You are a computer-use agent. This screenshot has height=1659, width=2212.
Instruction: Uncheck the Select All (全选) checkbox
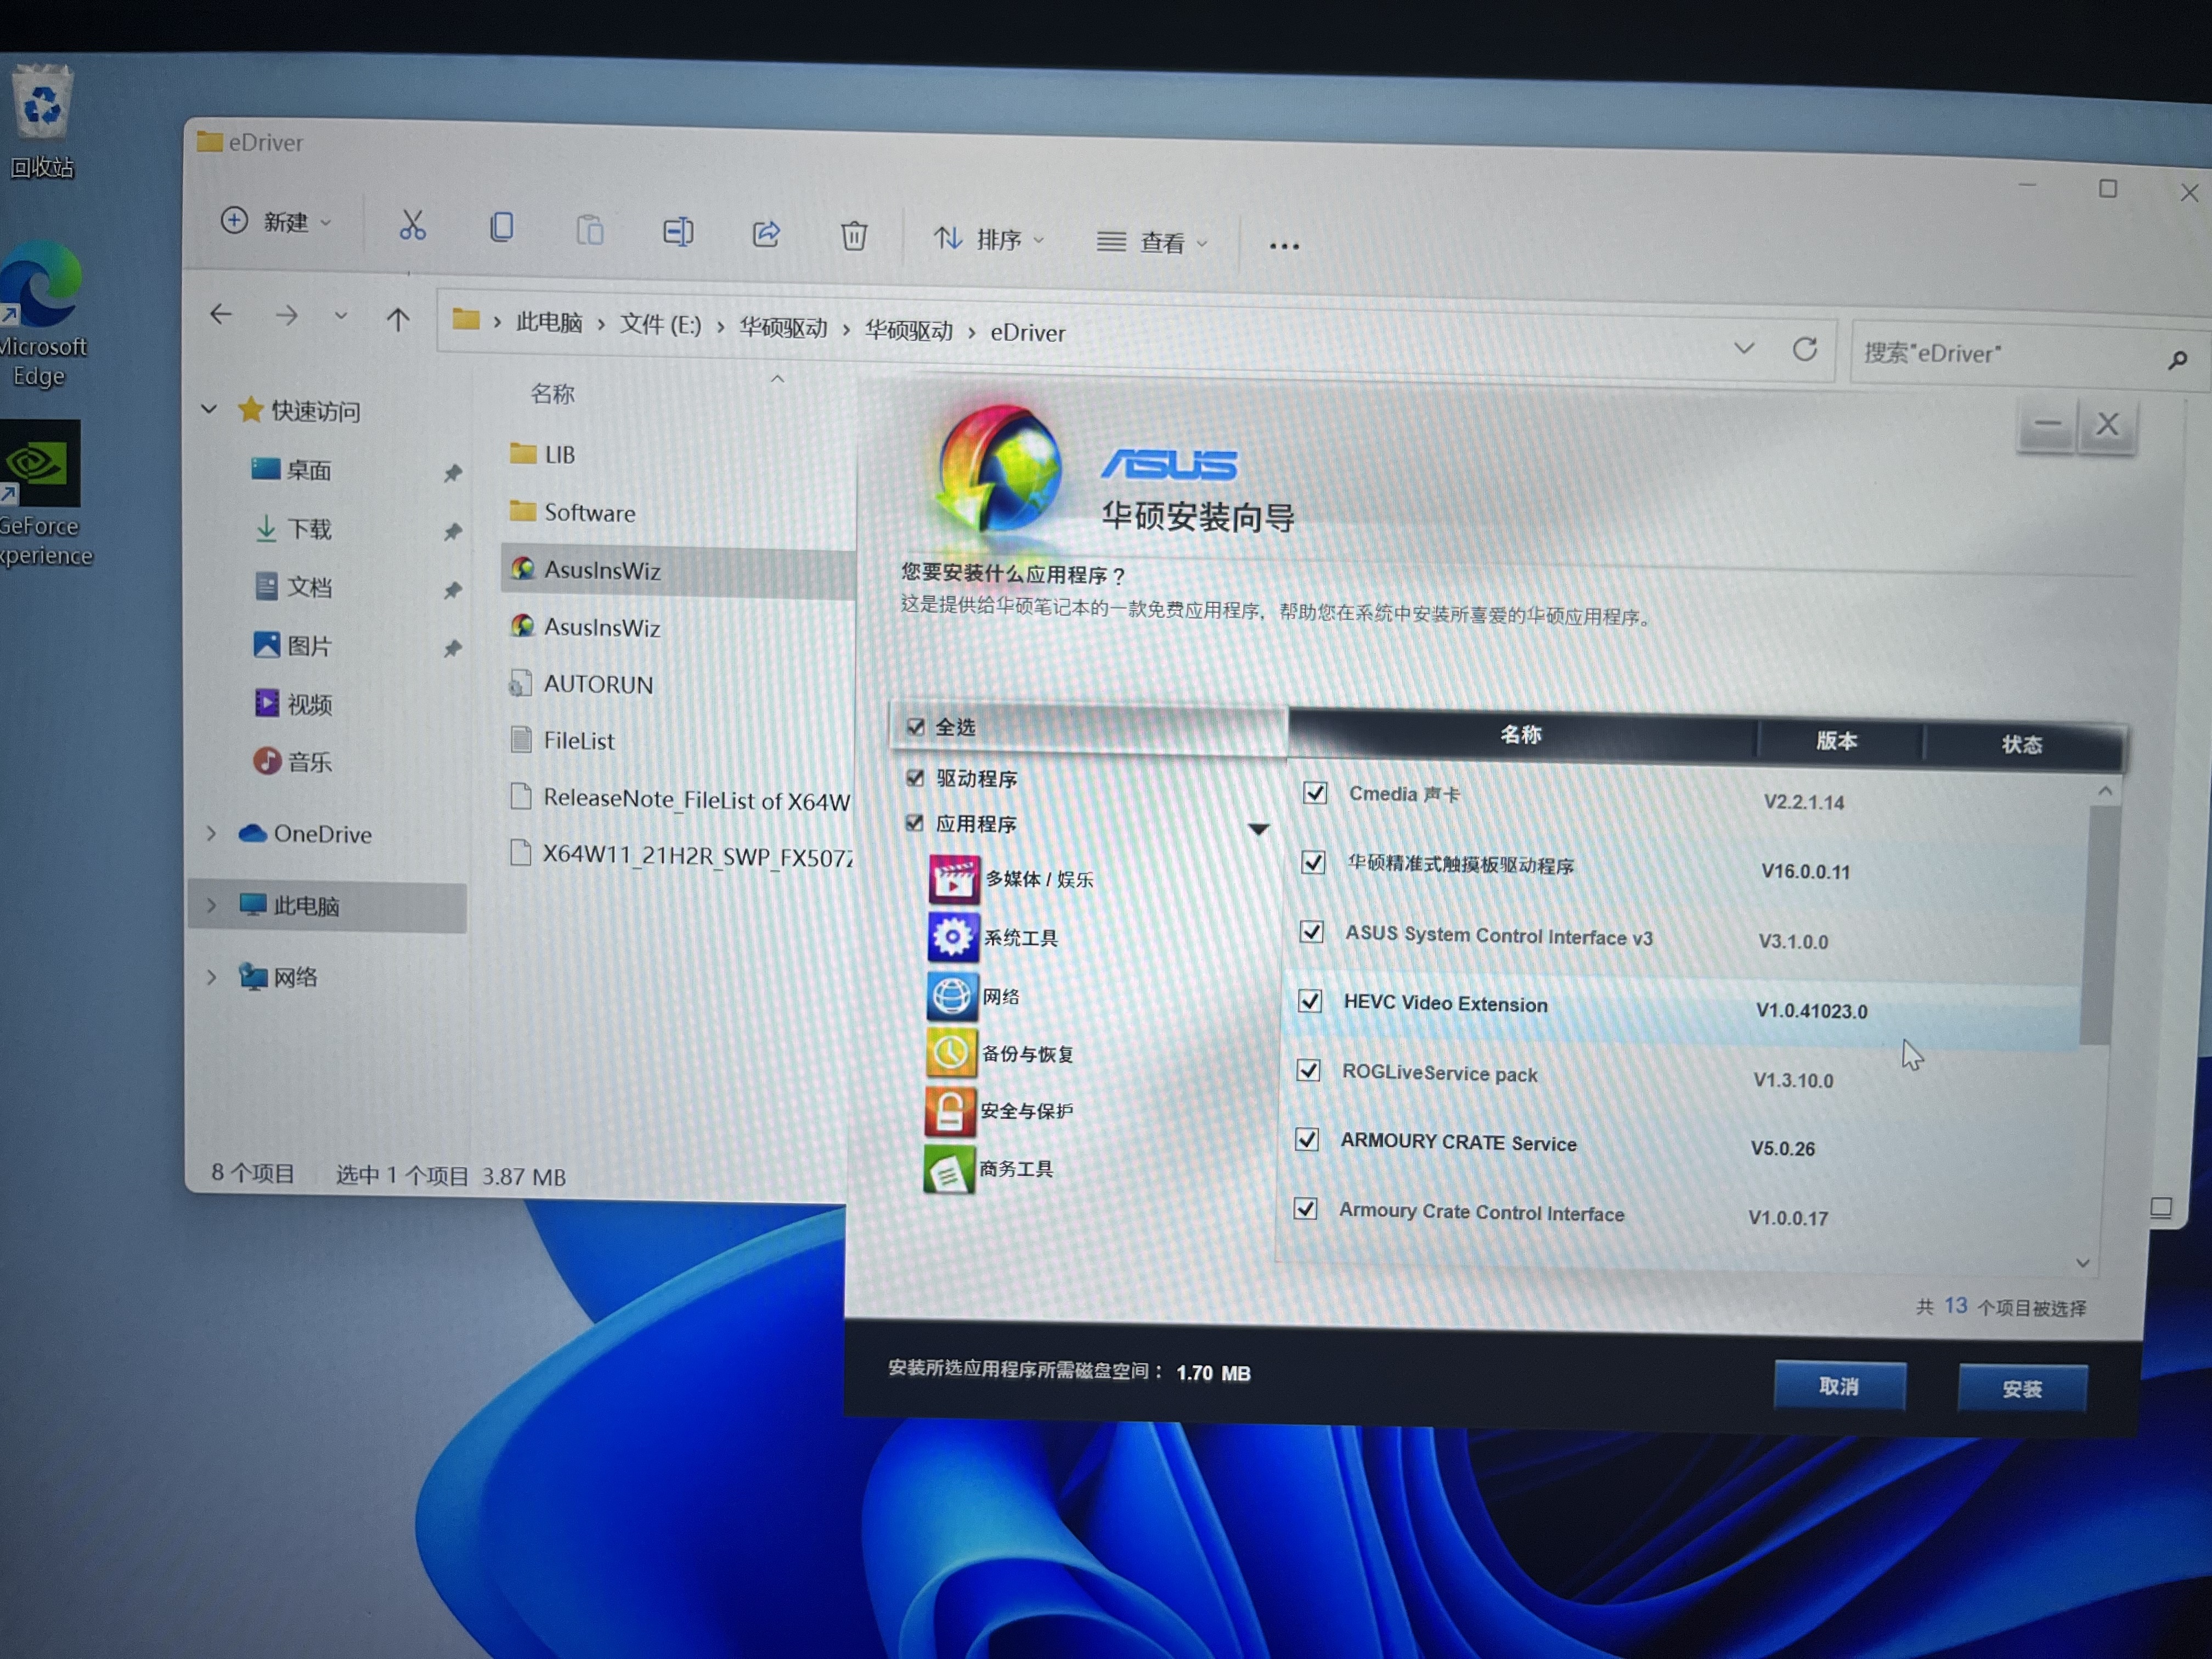point(916,726)
